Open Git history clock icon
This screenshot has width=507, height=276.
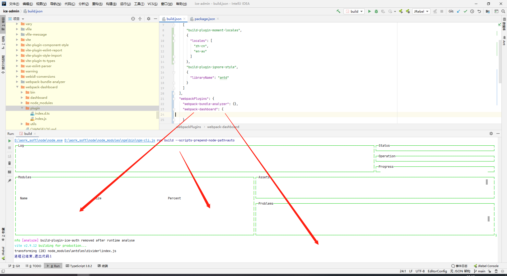click(x=472, y=11)
